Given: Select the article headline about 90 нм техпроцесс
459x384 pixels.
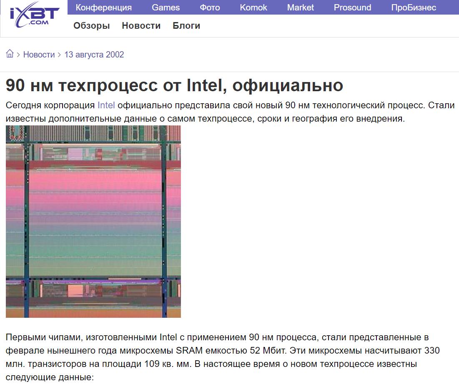Looking at the screenshot, I should tap(174, 85).
